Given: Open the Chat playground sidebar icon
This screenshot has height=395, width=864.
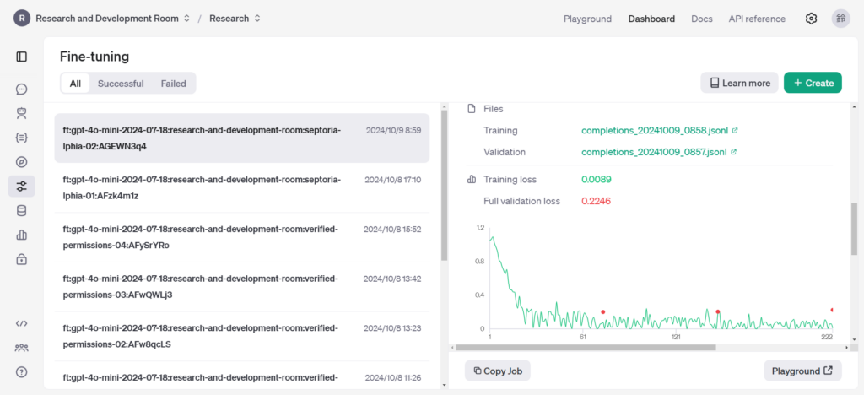Looking at the screenshot, I should click(22, 89).
